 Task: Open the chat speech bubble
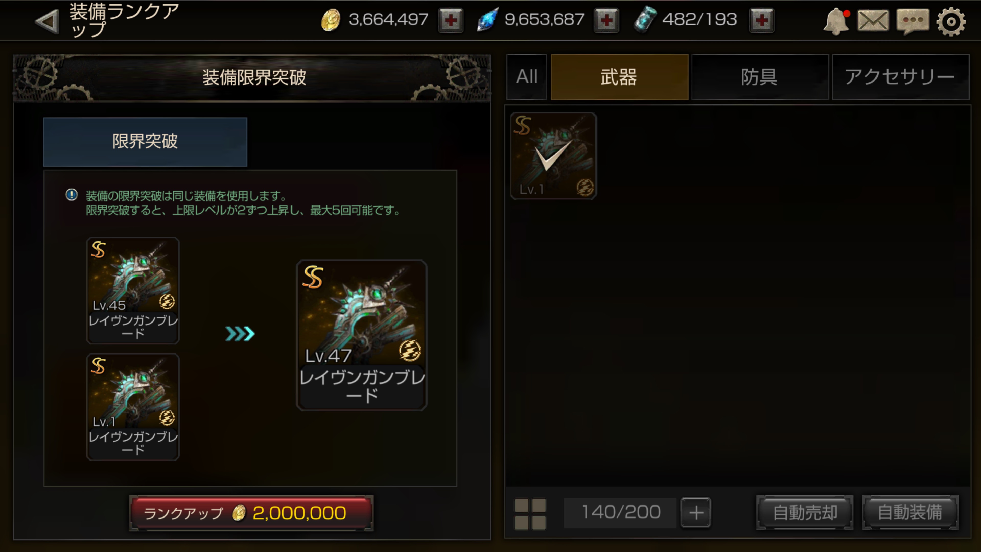[913, 21]
